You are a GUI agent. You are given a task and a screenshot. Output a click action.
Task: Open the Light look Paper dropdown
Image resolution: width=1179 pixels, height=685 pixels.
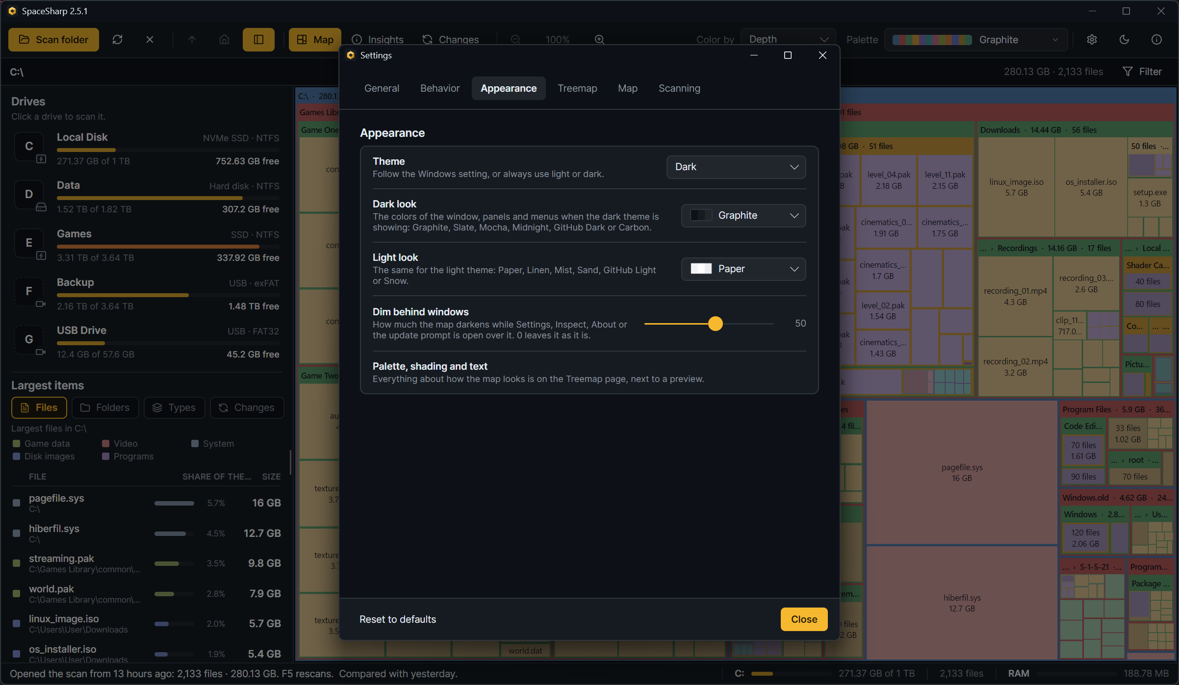coord(743,269)
